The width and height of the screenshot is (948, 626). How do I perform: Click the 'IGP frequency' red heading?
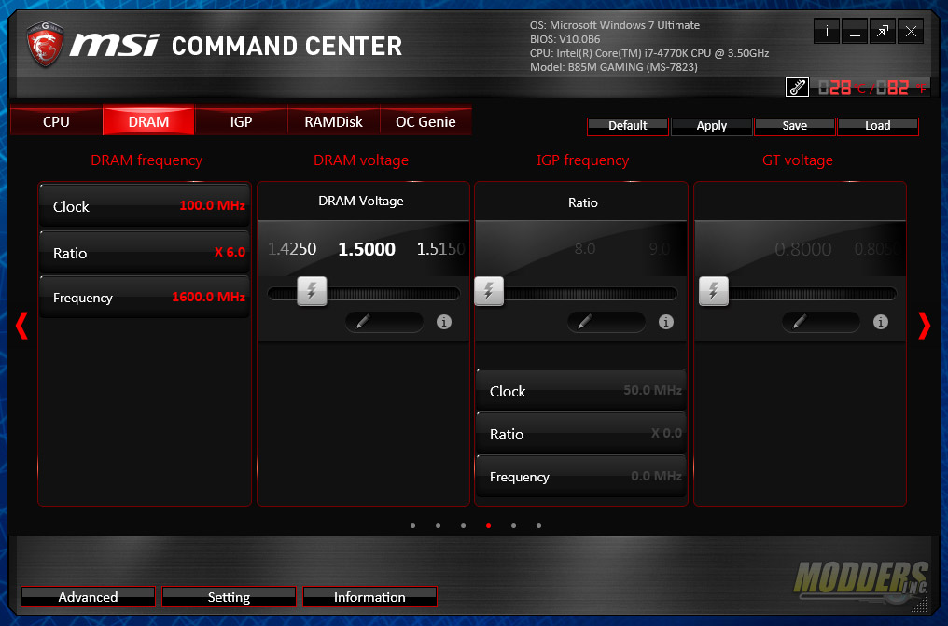(583, 160)
